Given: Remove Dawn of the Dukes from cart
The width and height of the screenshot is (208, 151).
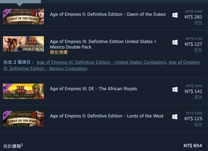Looking at the screenshot, I should point(198,23).
